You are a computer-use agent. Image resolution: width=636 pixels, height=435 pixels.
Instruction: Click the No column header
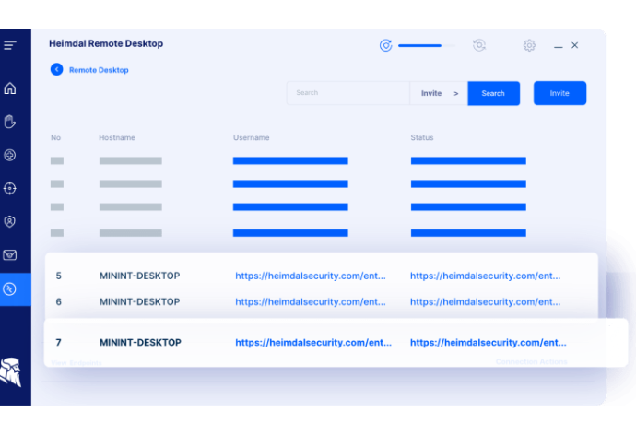tap(55, 138)
